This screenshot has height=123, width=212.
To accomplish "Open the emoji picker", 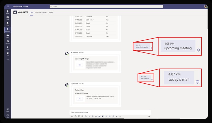I will tap(75, 116).
